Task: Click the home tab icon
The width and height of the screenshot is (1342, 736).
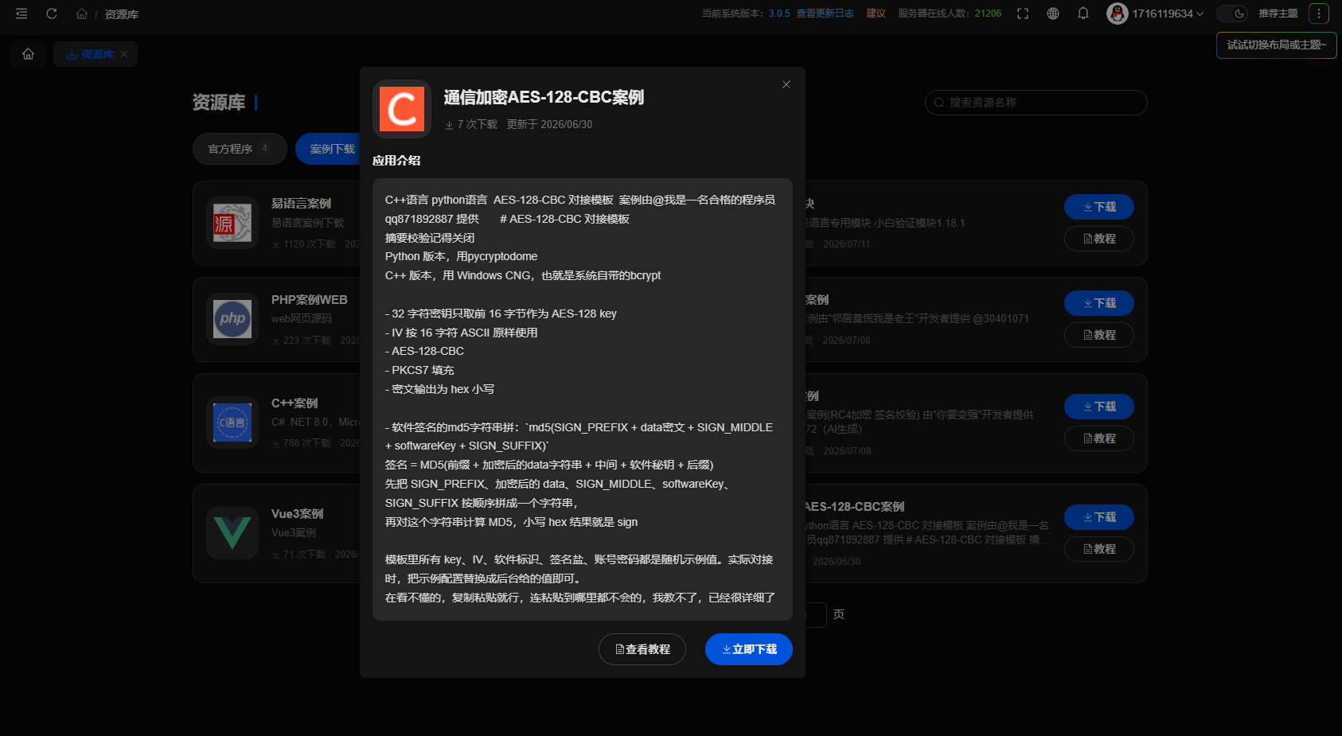Action: coord(29,54)
